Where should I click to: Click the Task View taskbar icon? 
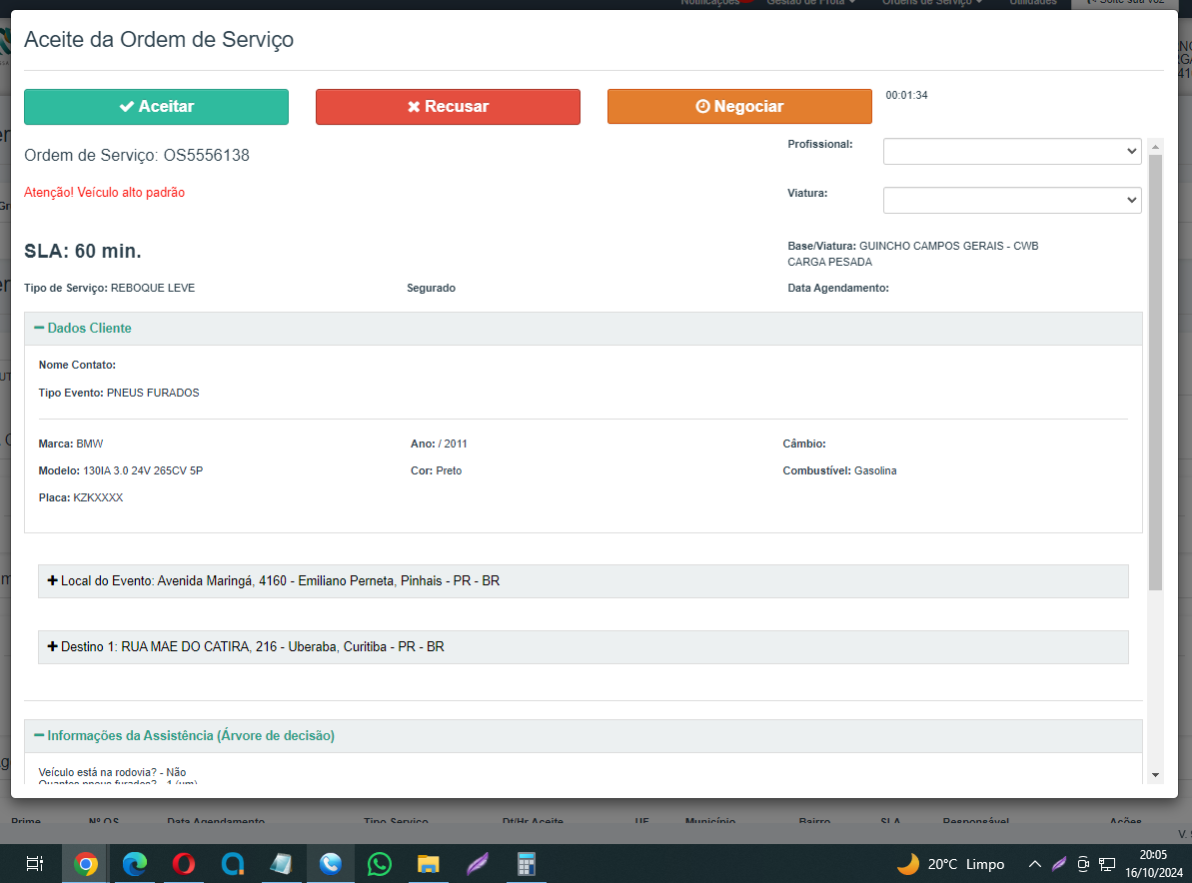[x=34, y=864]
